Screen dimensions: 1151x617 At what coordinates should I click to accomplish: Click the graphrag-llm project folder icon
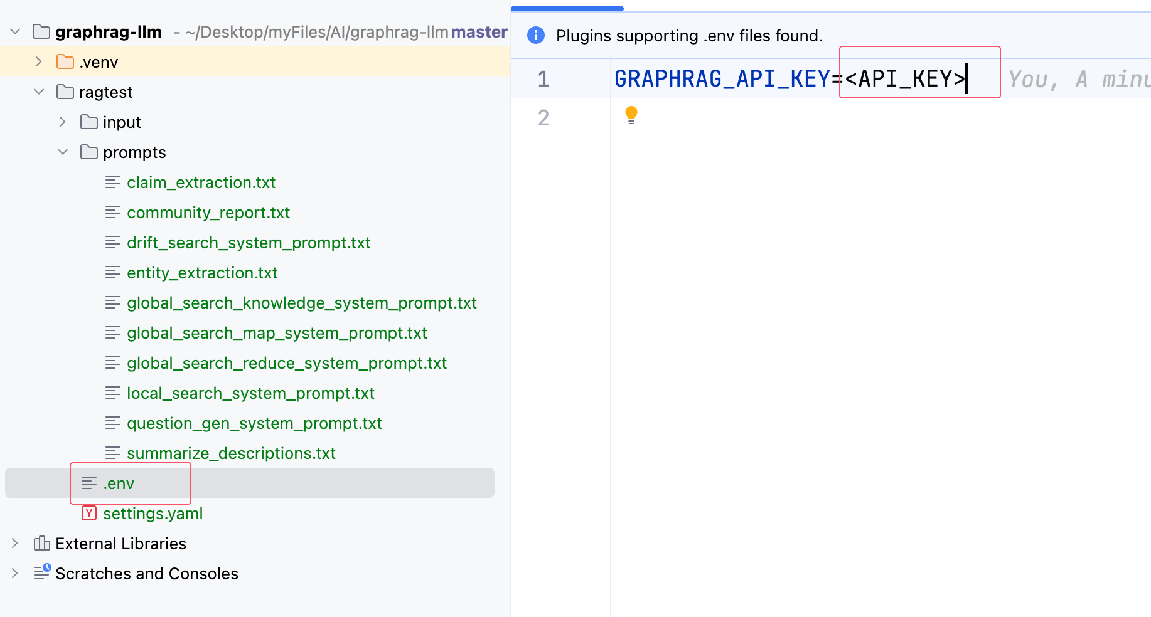coord(41,31)
